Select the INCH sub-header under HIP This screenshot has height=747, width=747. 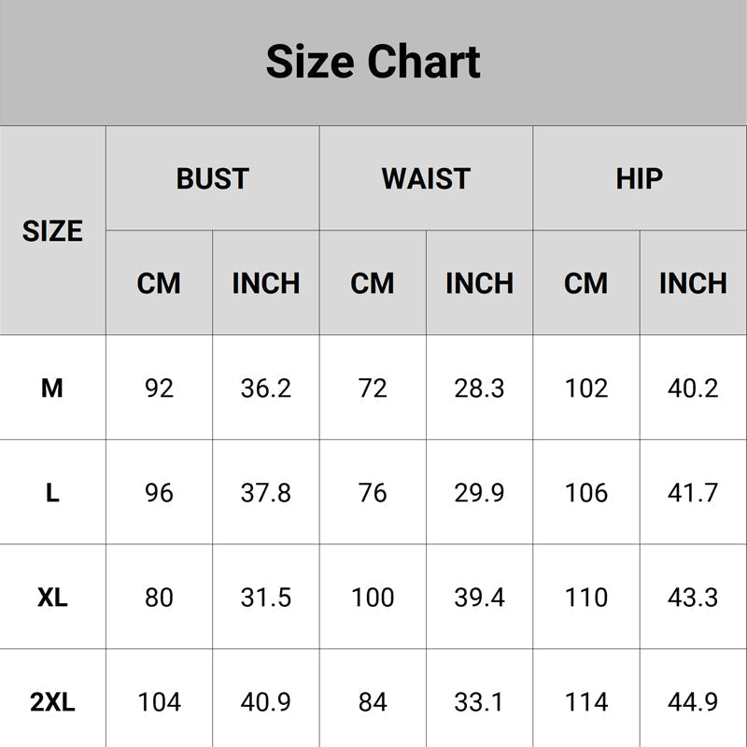[x=693, y=283]
